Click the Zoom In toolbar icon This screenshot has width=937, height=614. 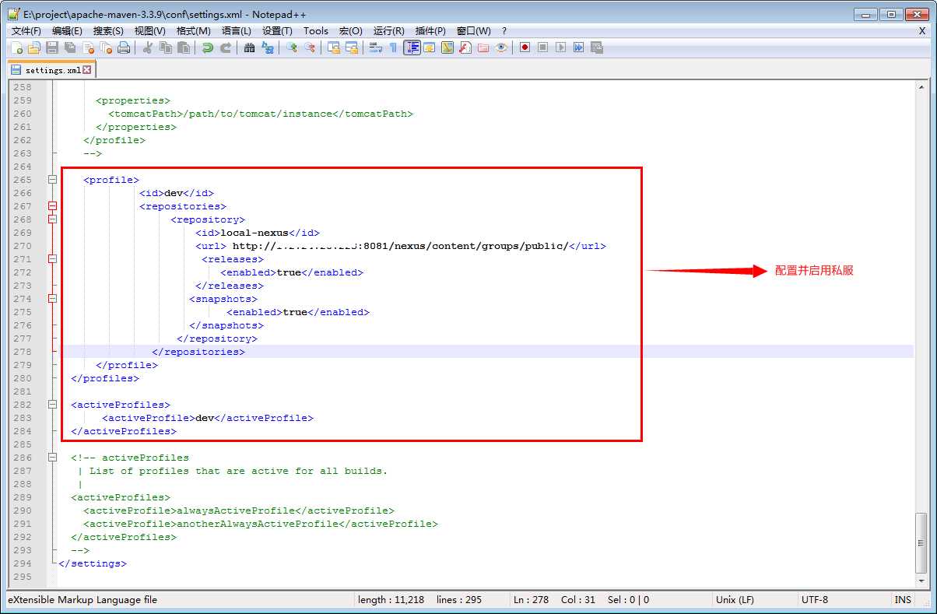click(x=292, y=47)
